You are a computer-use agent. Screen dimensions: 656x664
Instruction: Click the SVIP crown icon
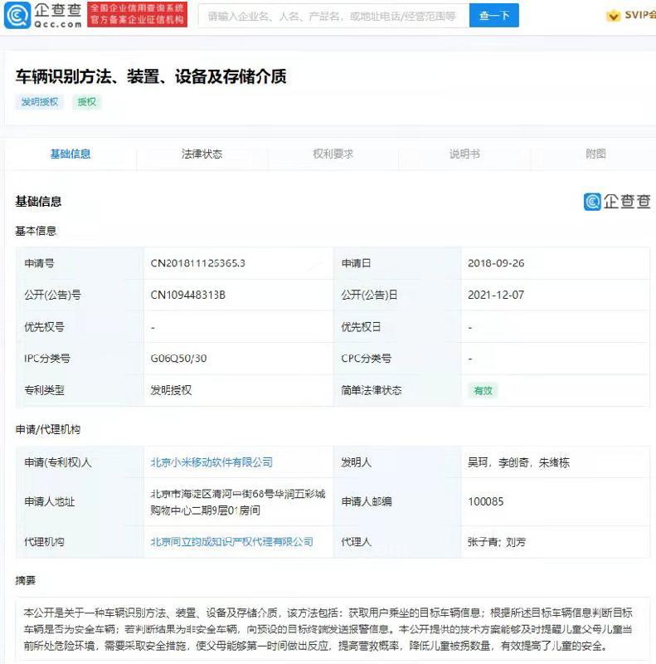(613, 16)
